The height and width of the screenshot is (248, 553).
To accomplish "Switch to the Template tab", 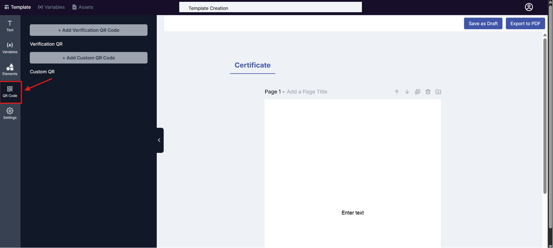I will click(18, 7).
